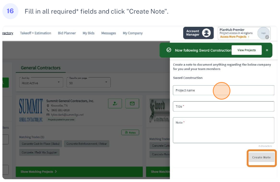Click the profile logo avatar in header
The height and width of the screenshot is (182, 280).
coord(263,33)
